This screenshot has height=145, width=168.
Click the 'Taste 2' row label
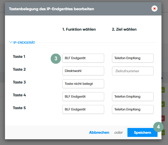(x=19, y=69)
